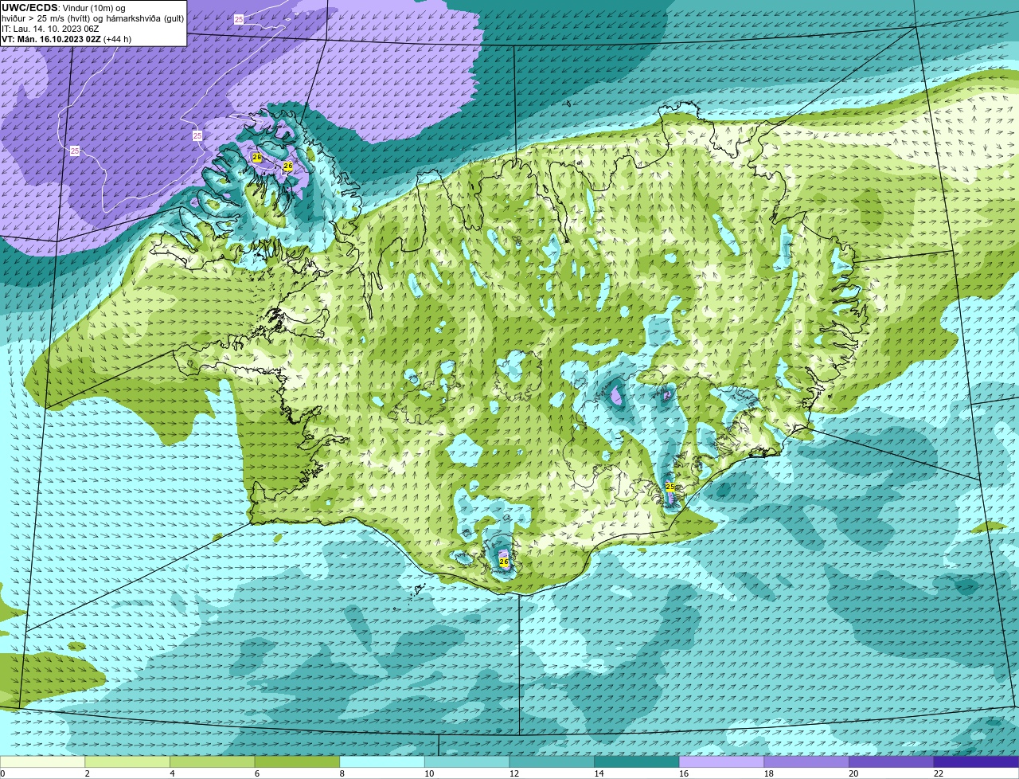Click the legend tick label '0'
This screenshot has height=779, width=1019.
click(2, 773)
